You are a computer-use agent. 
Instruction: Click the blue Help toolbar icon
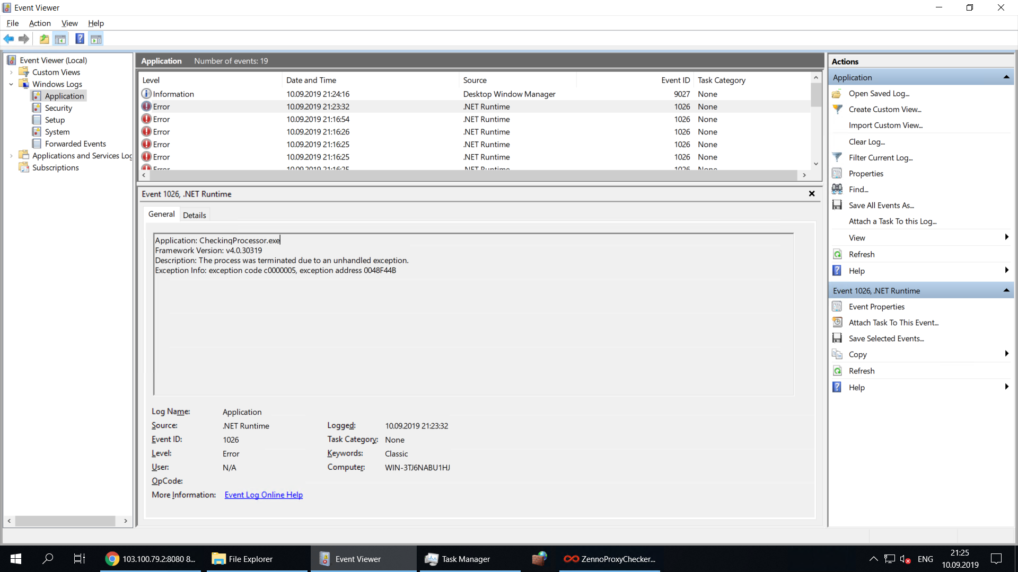tap(80, 39)
